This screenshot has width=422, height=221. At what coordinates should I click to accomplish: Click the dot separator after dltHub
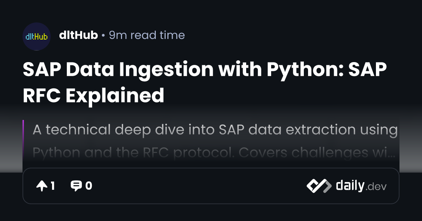click(103, 35)
